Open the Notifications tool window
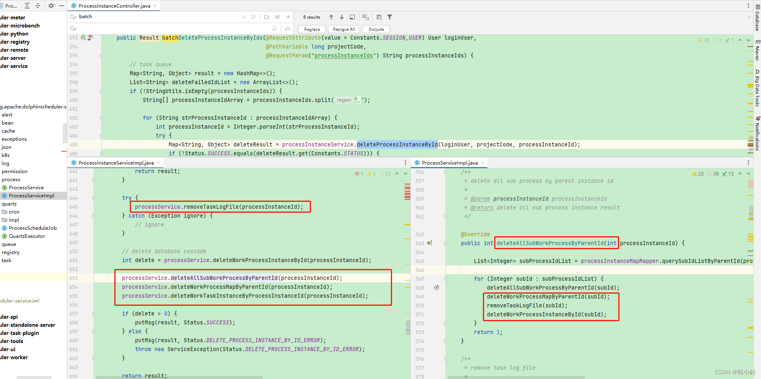 [x=757, y=133]
